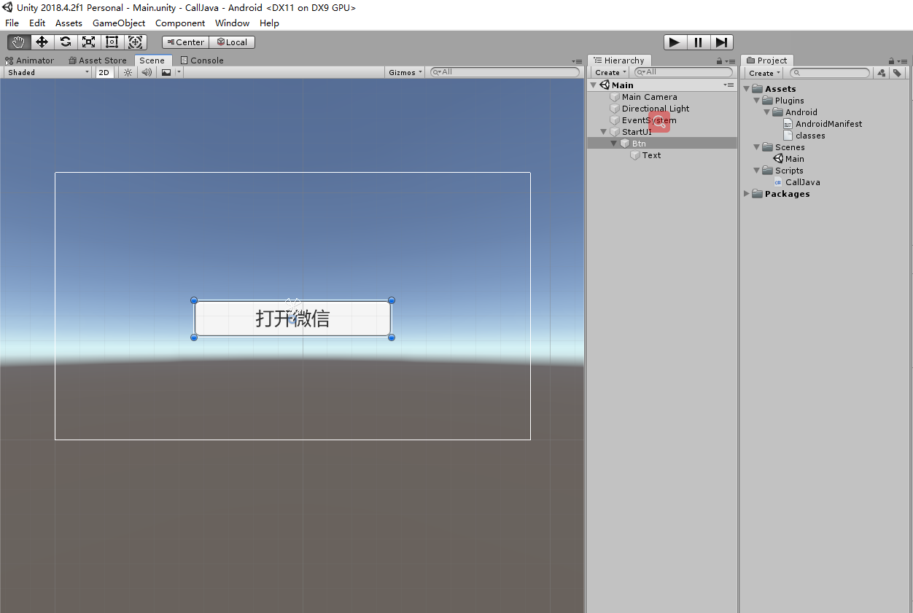The height and width of the screenshot is (613, 913).
Task: Click Create in the Hierarchy panel
Action: coord(608,72)
